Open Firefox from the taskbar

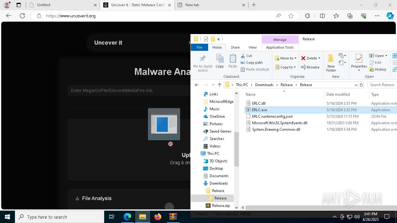158,217
